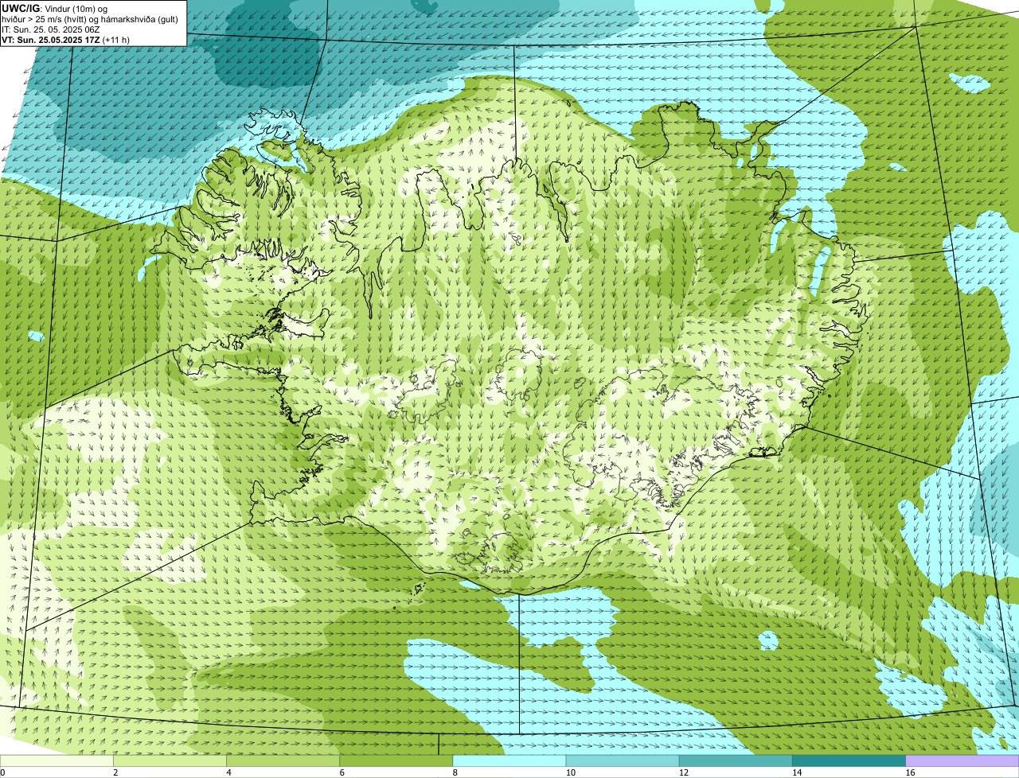The image size is (1019, 778).
Task: Select the legend swatch between labels 2 and 4
Action: coord(170,761)
